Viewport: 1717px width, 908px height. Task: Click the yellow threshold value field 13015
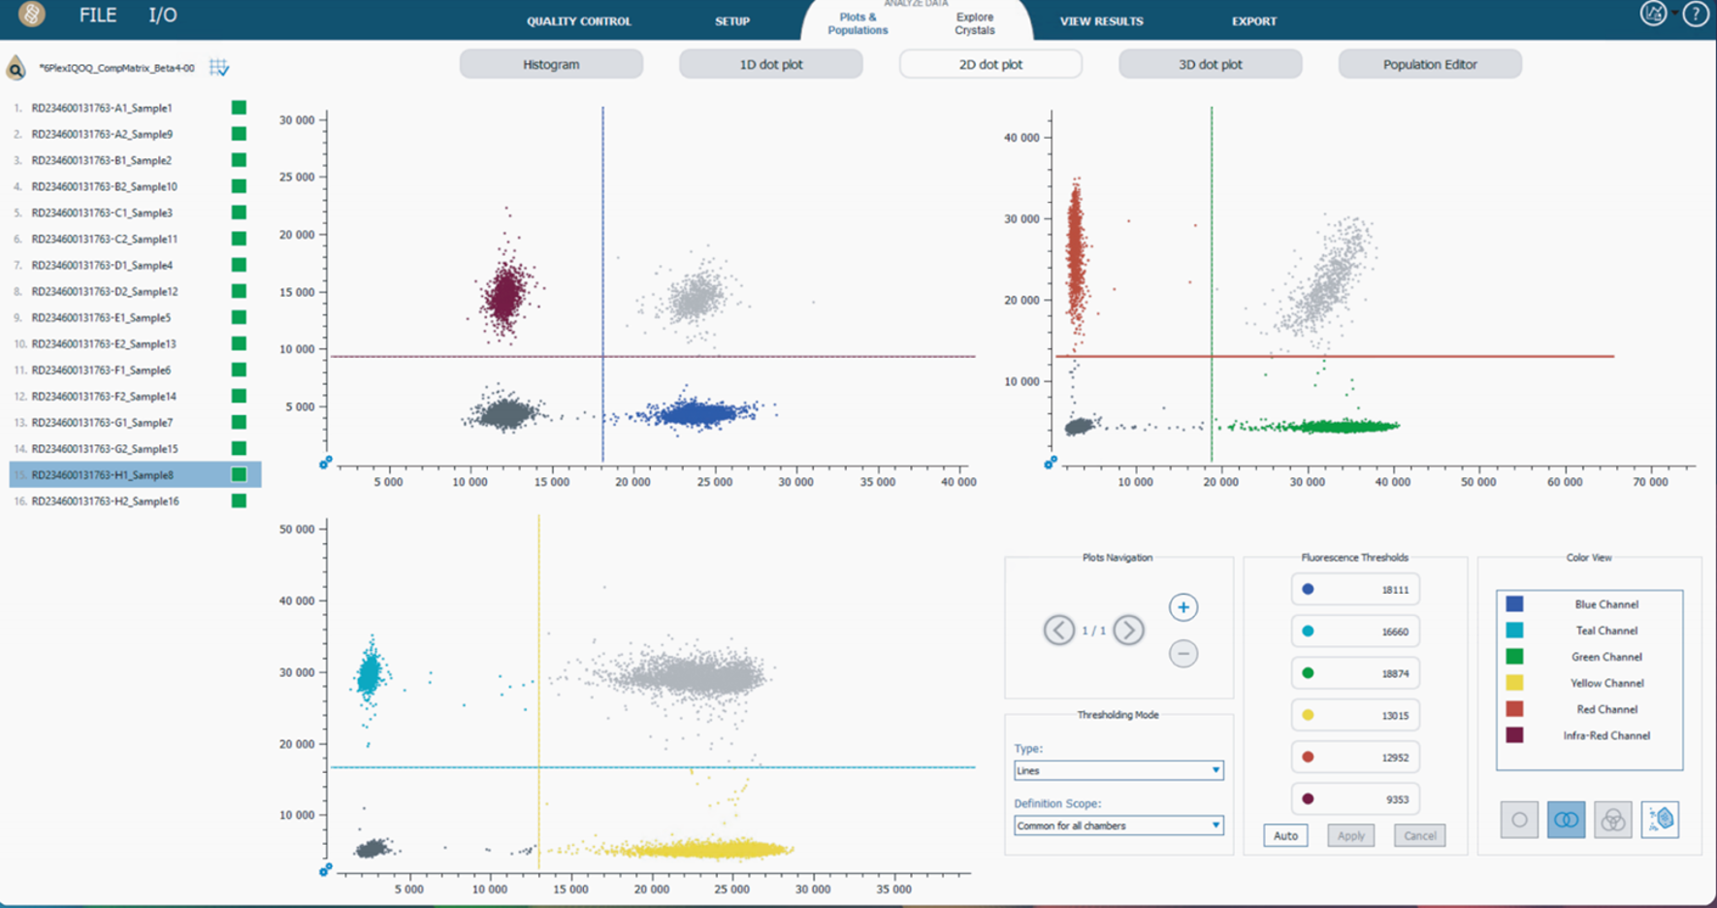(x=1355, y=716)
